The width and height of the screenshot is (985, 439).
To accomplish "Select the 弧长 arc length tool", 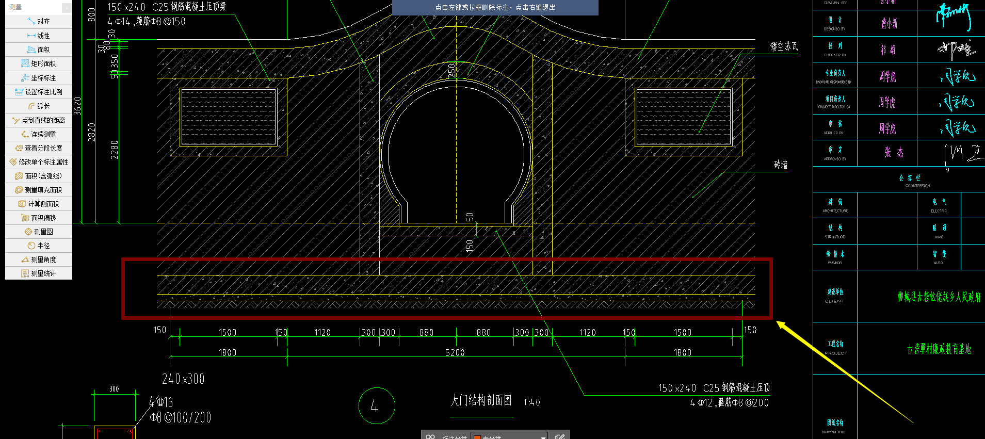I will click(x=39, y=106).
